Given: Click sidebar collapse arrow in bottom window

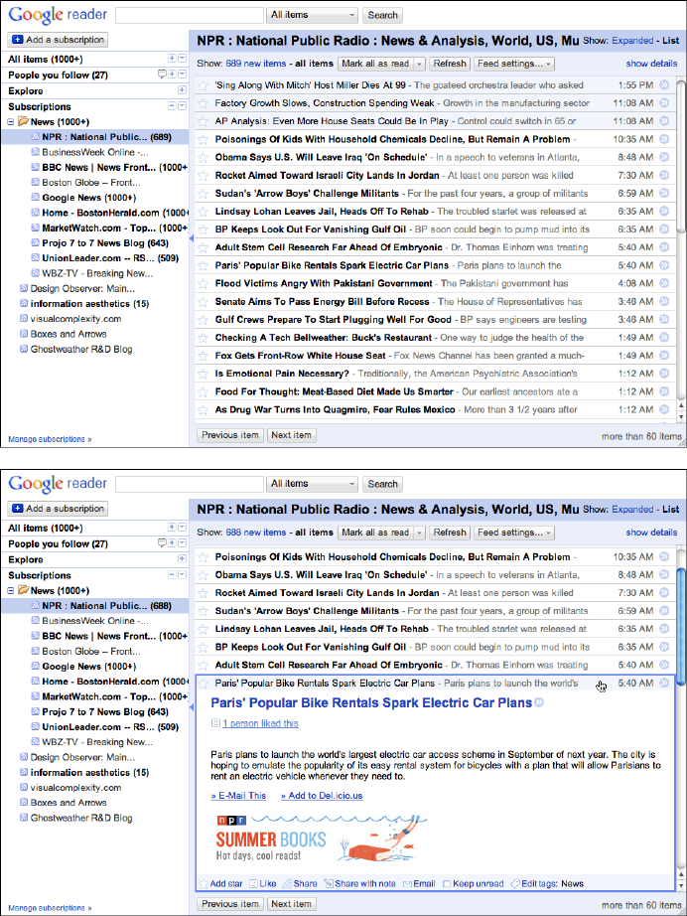Looking at the screenshot, I should pos(192,707).
